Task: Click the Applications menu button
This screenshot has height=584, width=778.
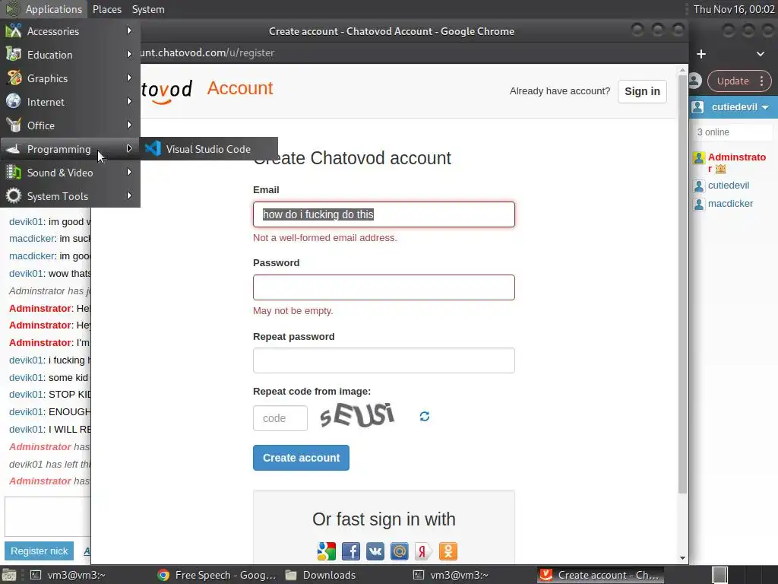Action: click(x=43, y=9)
